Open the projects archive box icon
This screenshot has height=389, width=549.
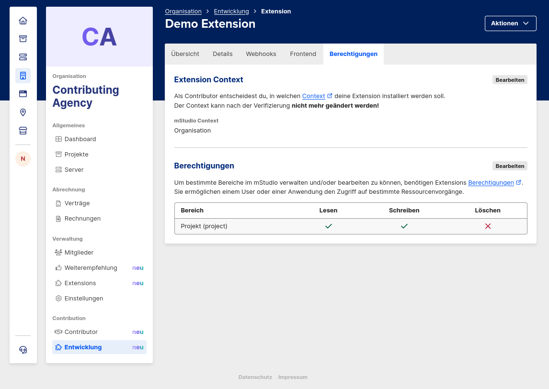(23, 39)
